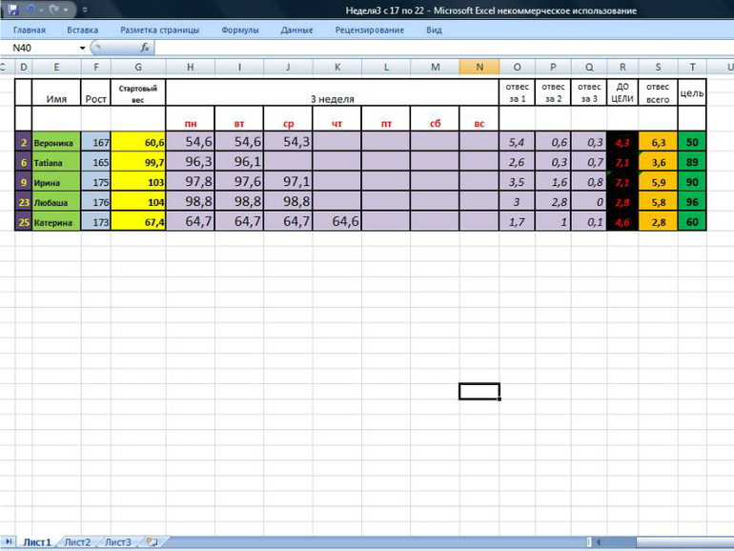734x551 pixels.
Task: Open the Разметка страницы tab
Action: tap(159, 30)
